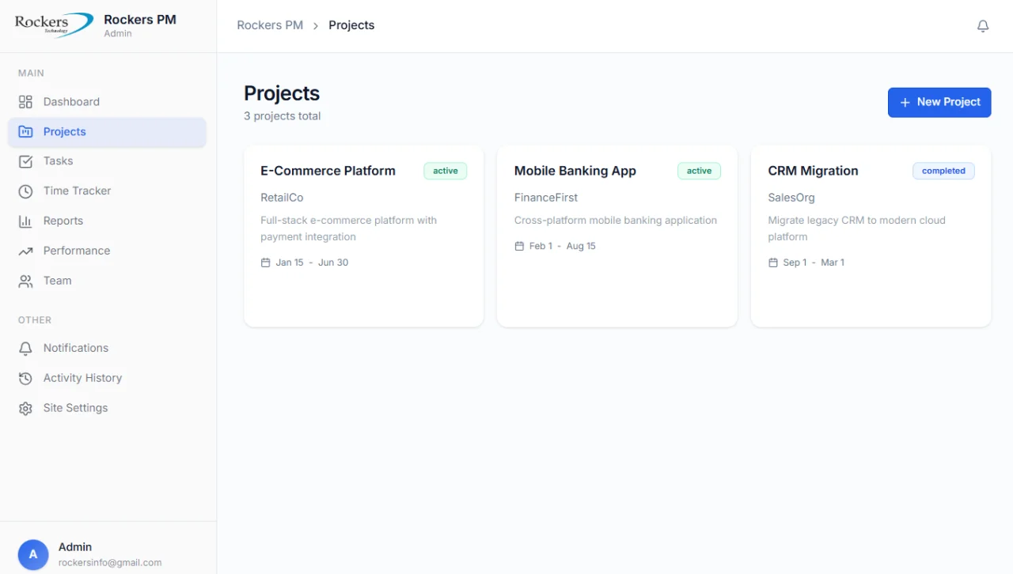Click the SalesOrg client name
The height and width of the screenshot is (574, 1013).
(x=791, y=198)
